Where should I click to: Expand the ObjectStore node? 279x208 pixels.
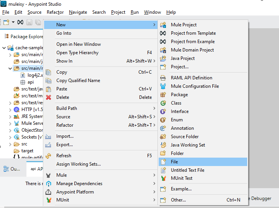10,131
